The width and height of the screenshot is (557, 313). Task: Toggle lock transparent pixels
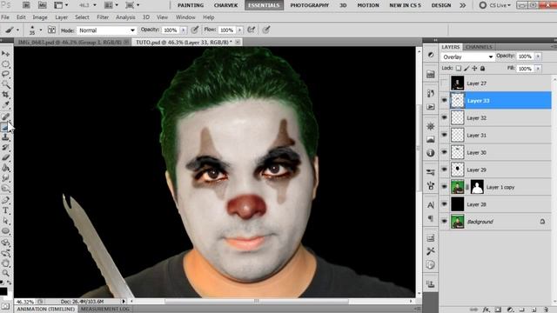(459, 68)
